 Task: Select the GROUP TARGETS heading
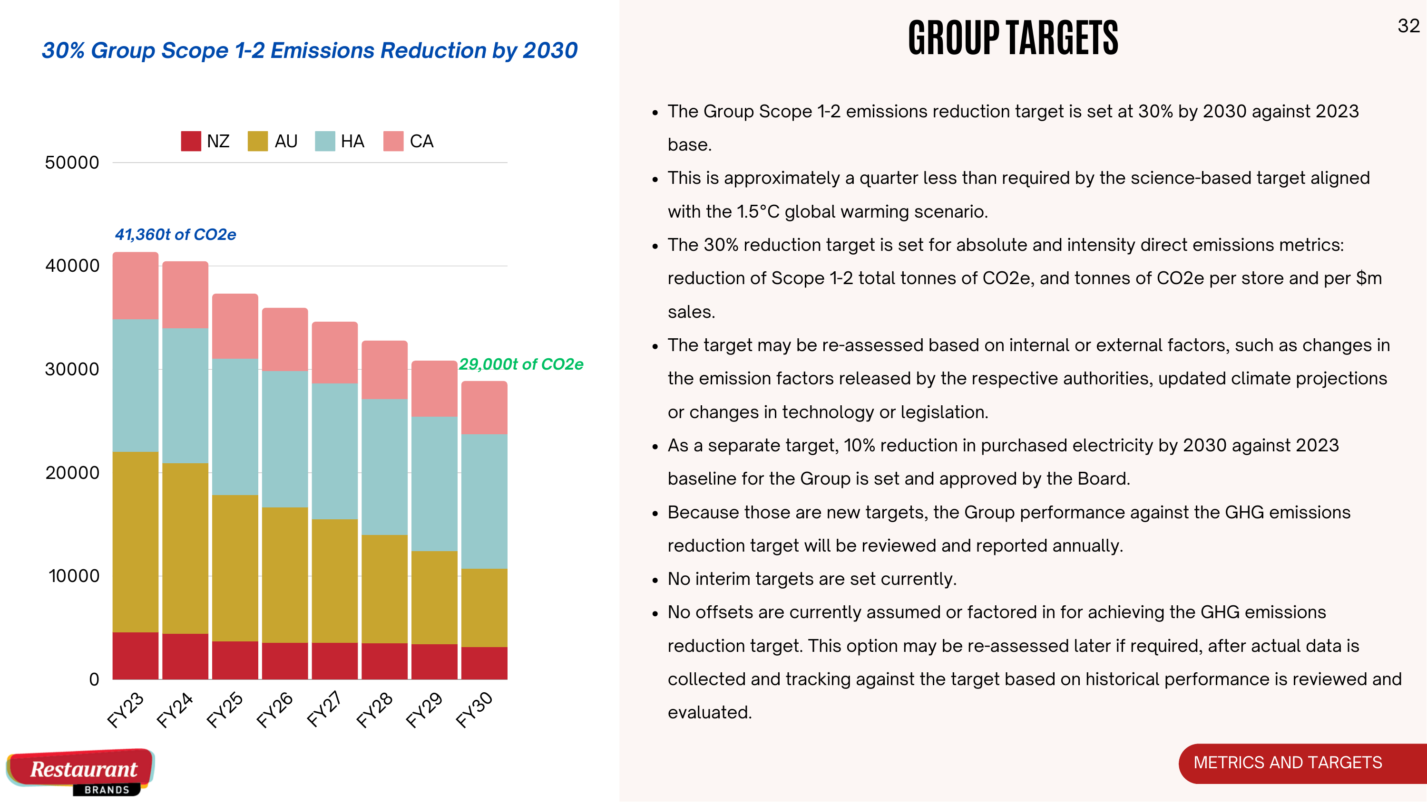click(1013, 38)
